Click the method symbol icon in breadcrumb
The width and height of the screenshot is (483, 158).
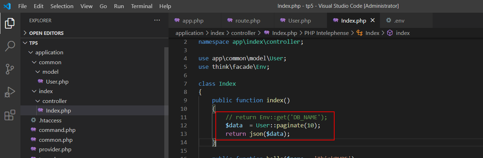[390, 33]
